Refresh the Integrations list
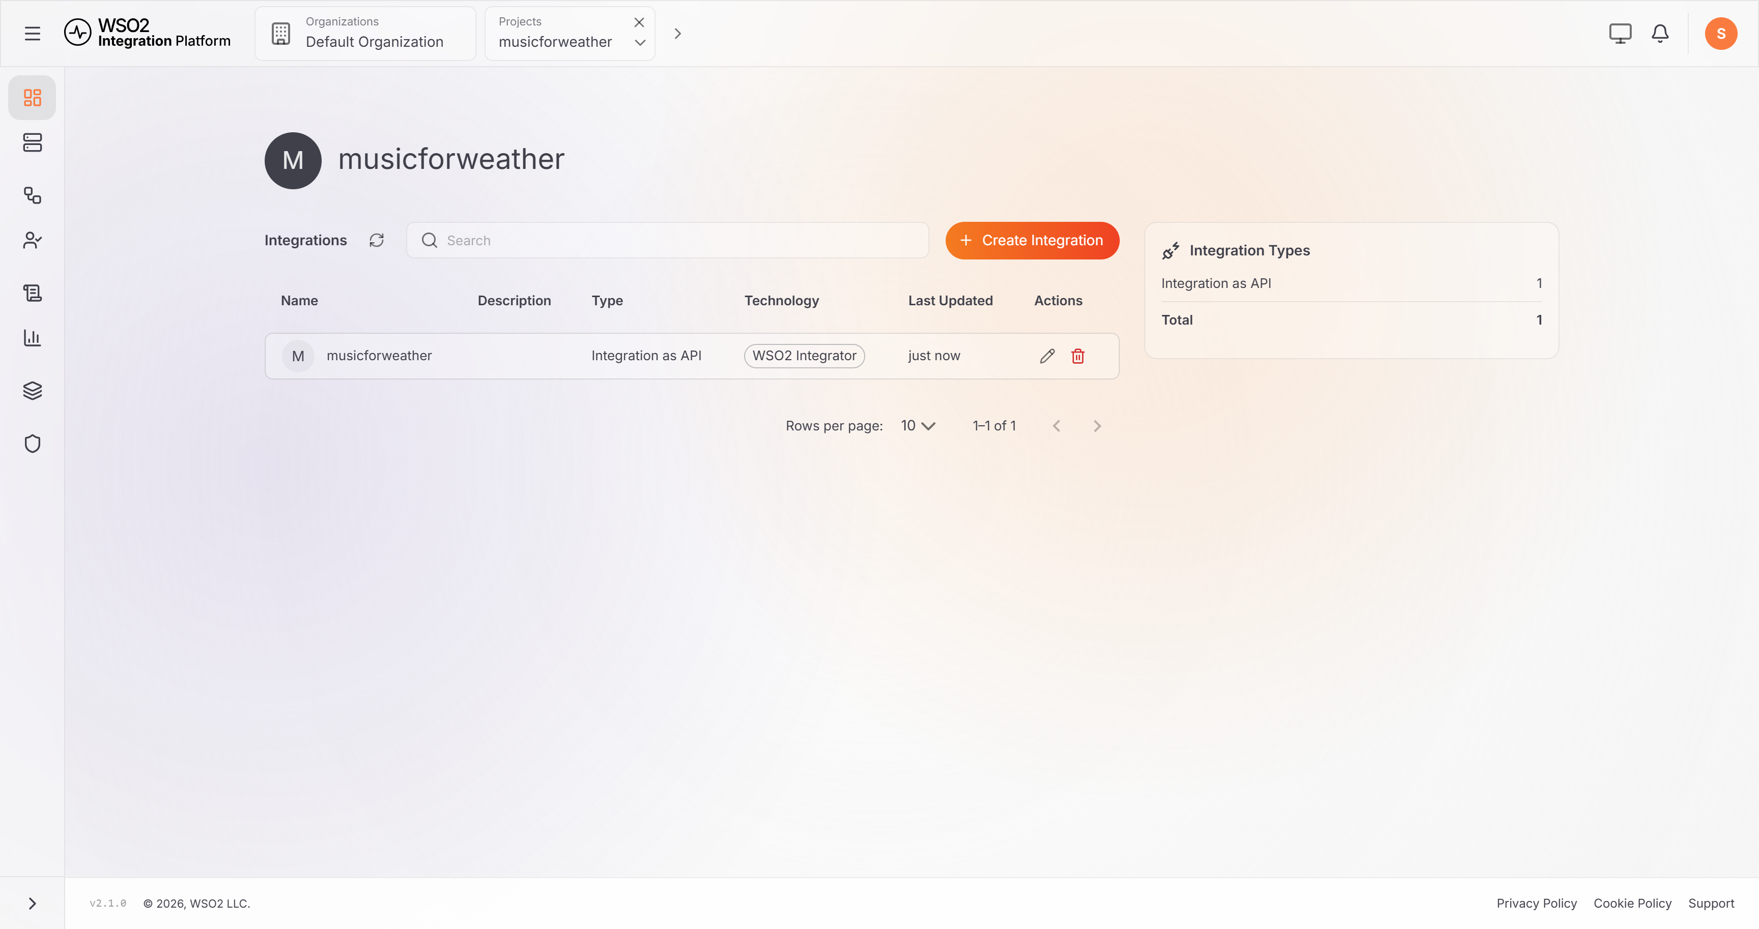The width and height of the screenshot is (1759, 929). 376,240
